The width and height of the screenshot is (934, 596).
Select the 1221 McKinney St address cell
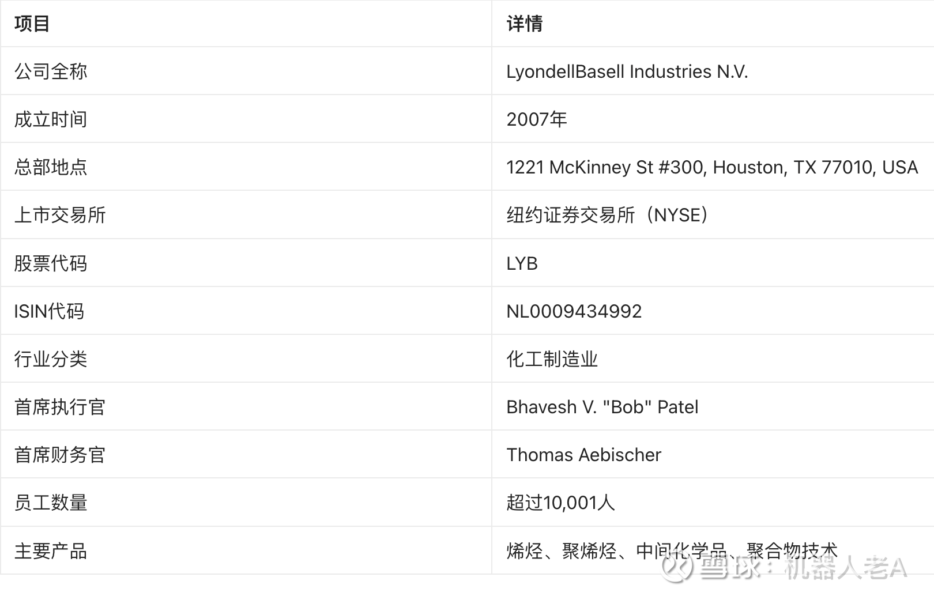coord(712,167)
